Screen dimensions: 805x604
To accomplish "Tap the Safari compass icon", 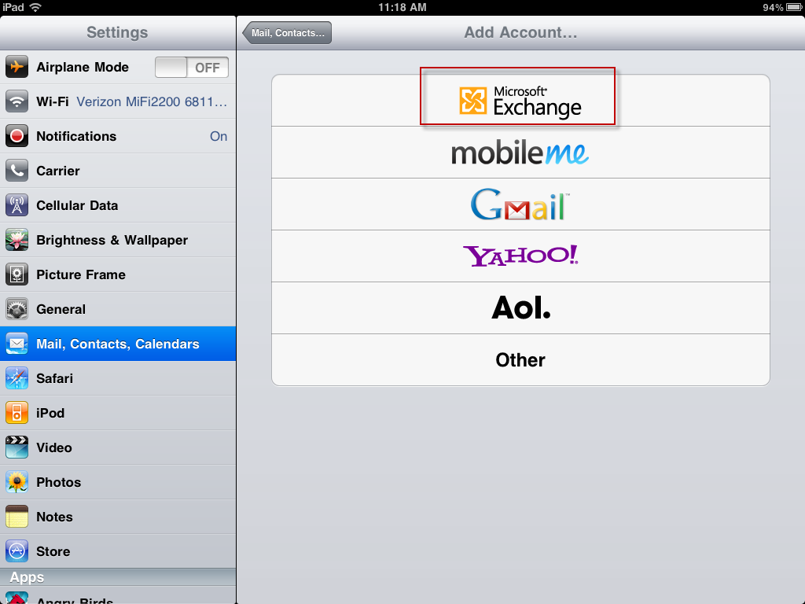I will [17, 378].
